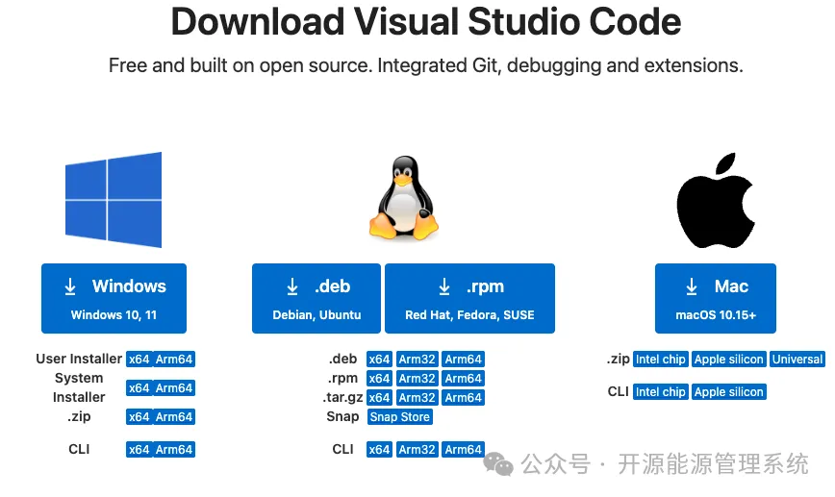Screen dimensions: 835x497
Task: Select x64 for Linux CLI
Action: [379, 450]
